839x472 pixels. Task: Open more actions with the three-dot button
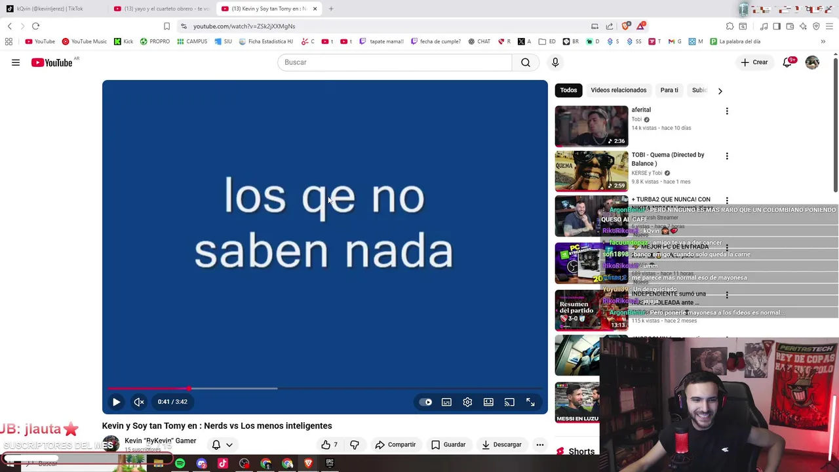coord(540,444)
